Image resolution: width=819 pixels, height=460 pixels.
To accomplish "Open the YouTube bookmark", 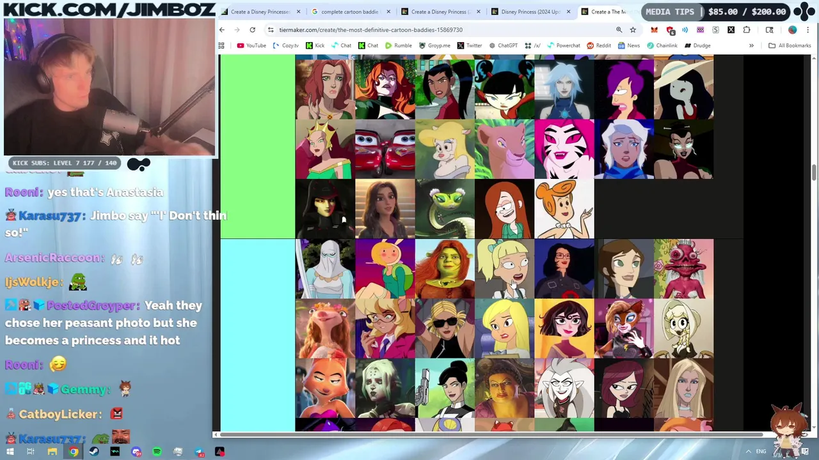I will point(251,45).
